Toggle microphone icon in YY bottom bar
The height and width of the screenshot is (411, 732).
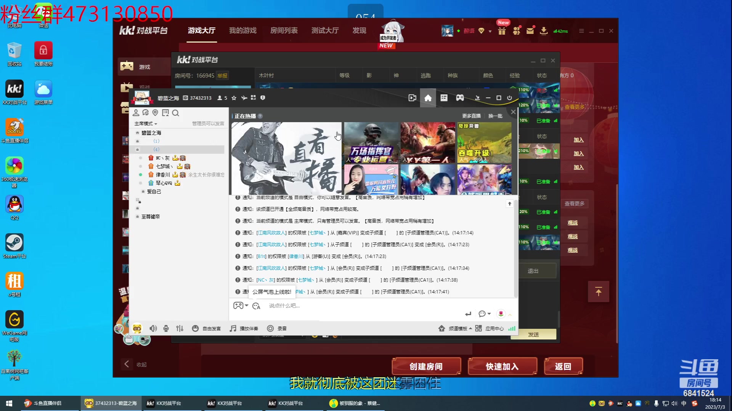tap(166, 328)
